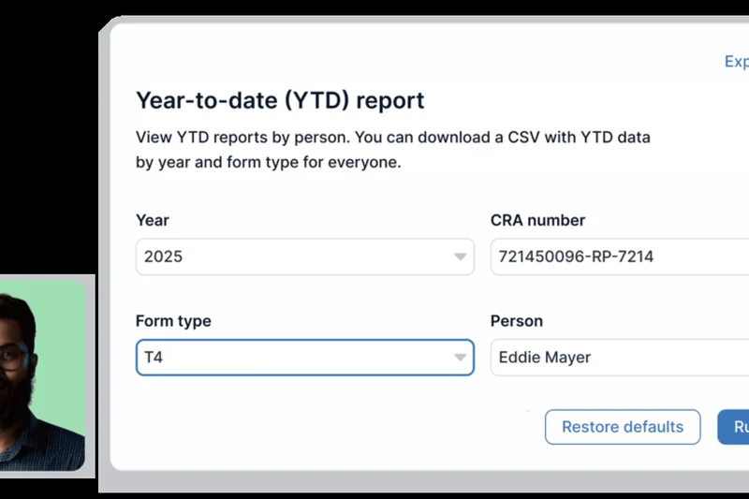The width and height of the screenshot is (749, 499).
Task: Click the YTD report description text
Action: (x=393, y=150)
